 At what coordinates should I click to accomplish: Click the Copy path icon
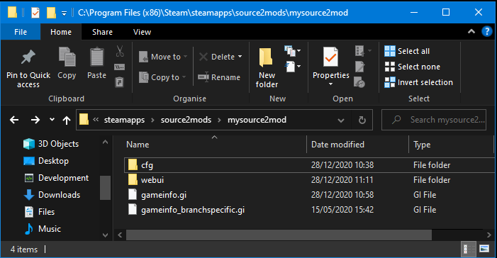click(120, 67)
